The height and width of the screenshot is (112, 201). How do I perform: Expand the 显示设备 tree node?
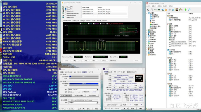tap(147, 36)
